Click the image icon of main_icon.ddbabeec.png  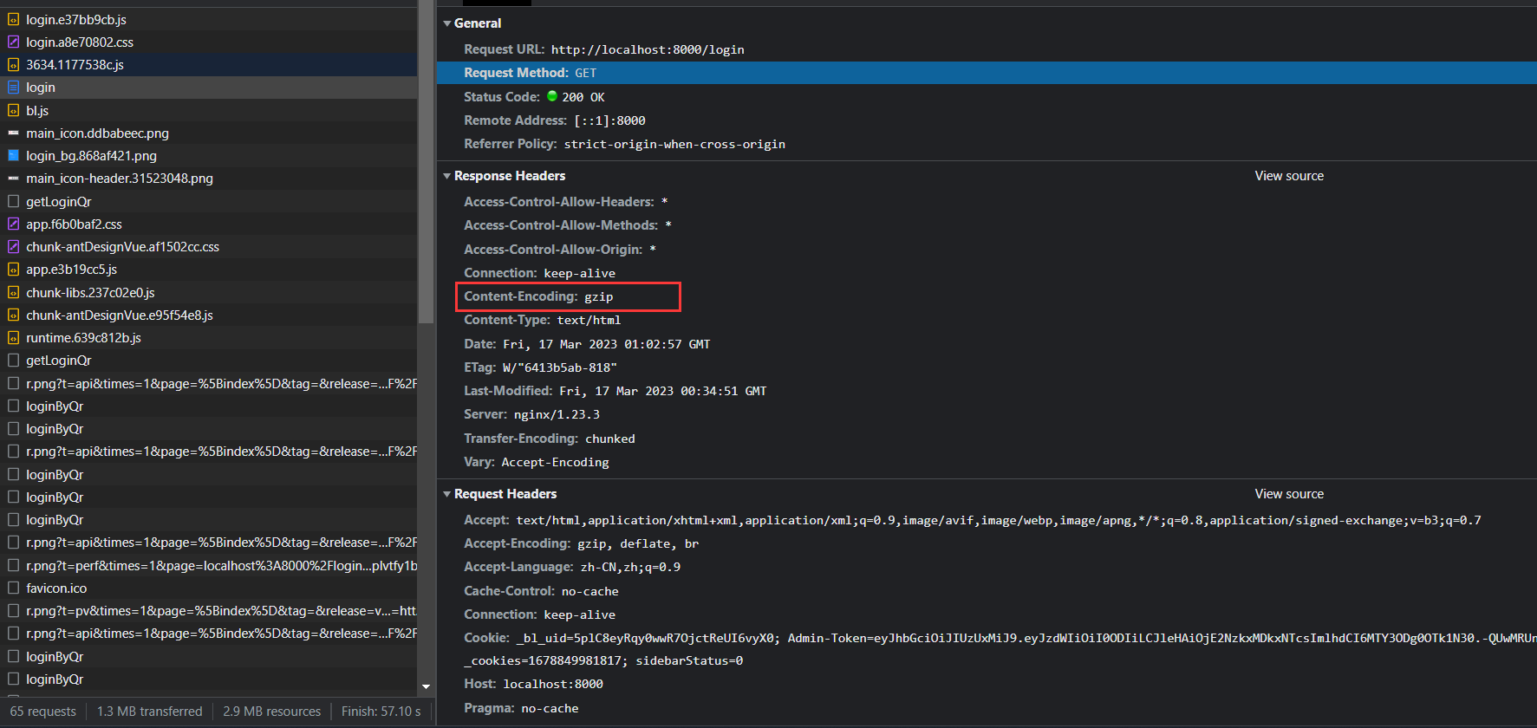[x=13, y=133]
